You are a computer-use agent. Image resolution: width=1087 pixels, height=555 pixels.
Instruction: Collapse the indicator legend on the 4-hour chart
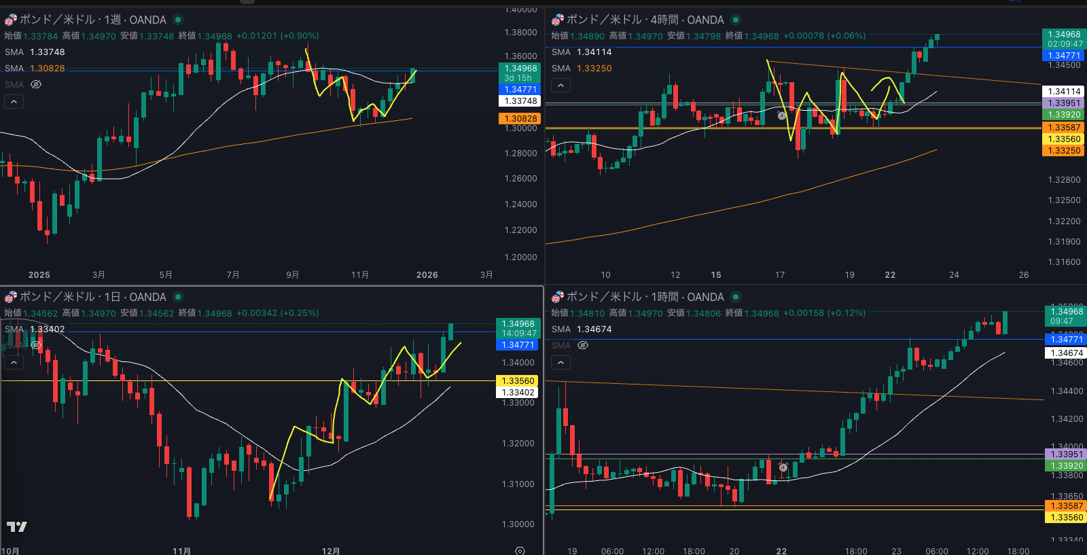click(560, 86)
